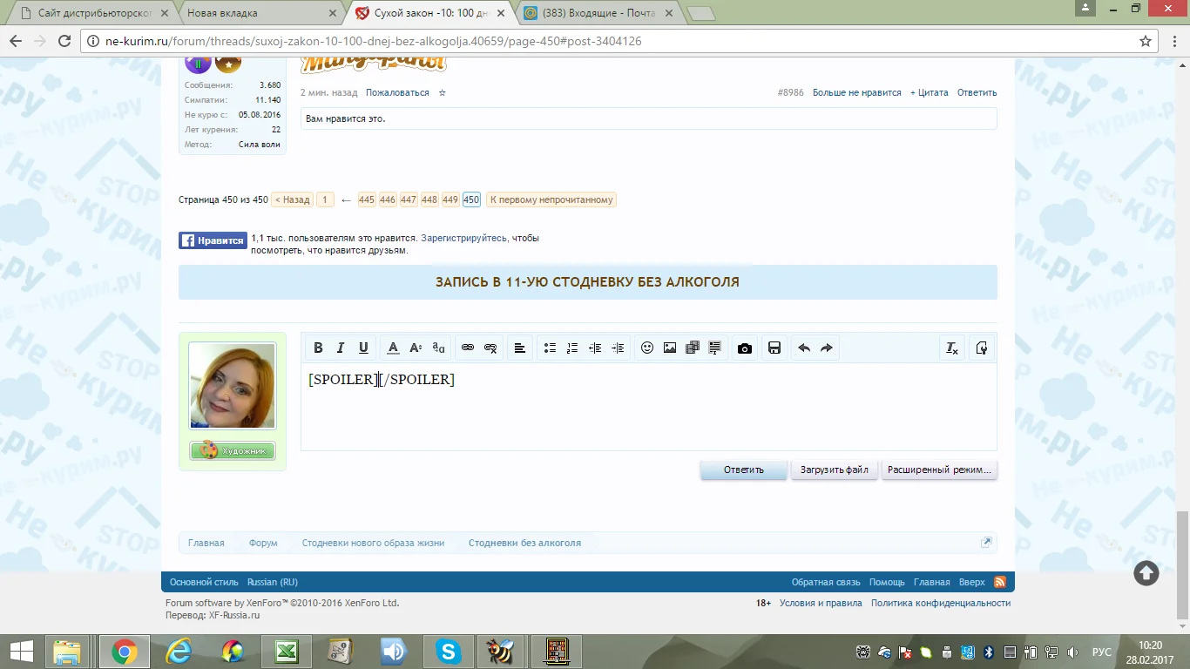Open Стодневки без алкоголя breadcrumb
The width and height of the screenshot is (1190, 669).
[524, 543]
